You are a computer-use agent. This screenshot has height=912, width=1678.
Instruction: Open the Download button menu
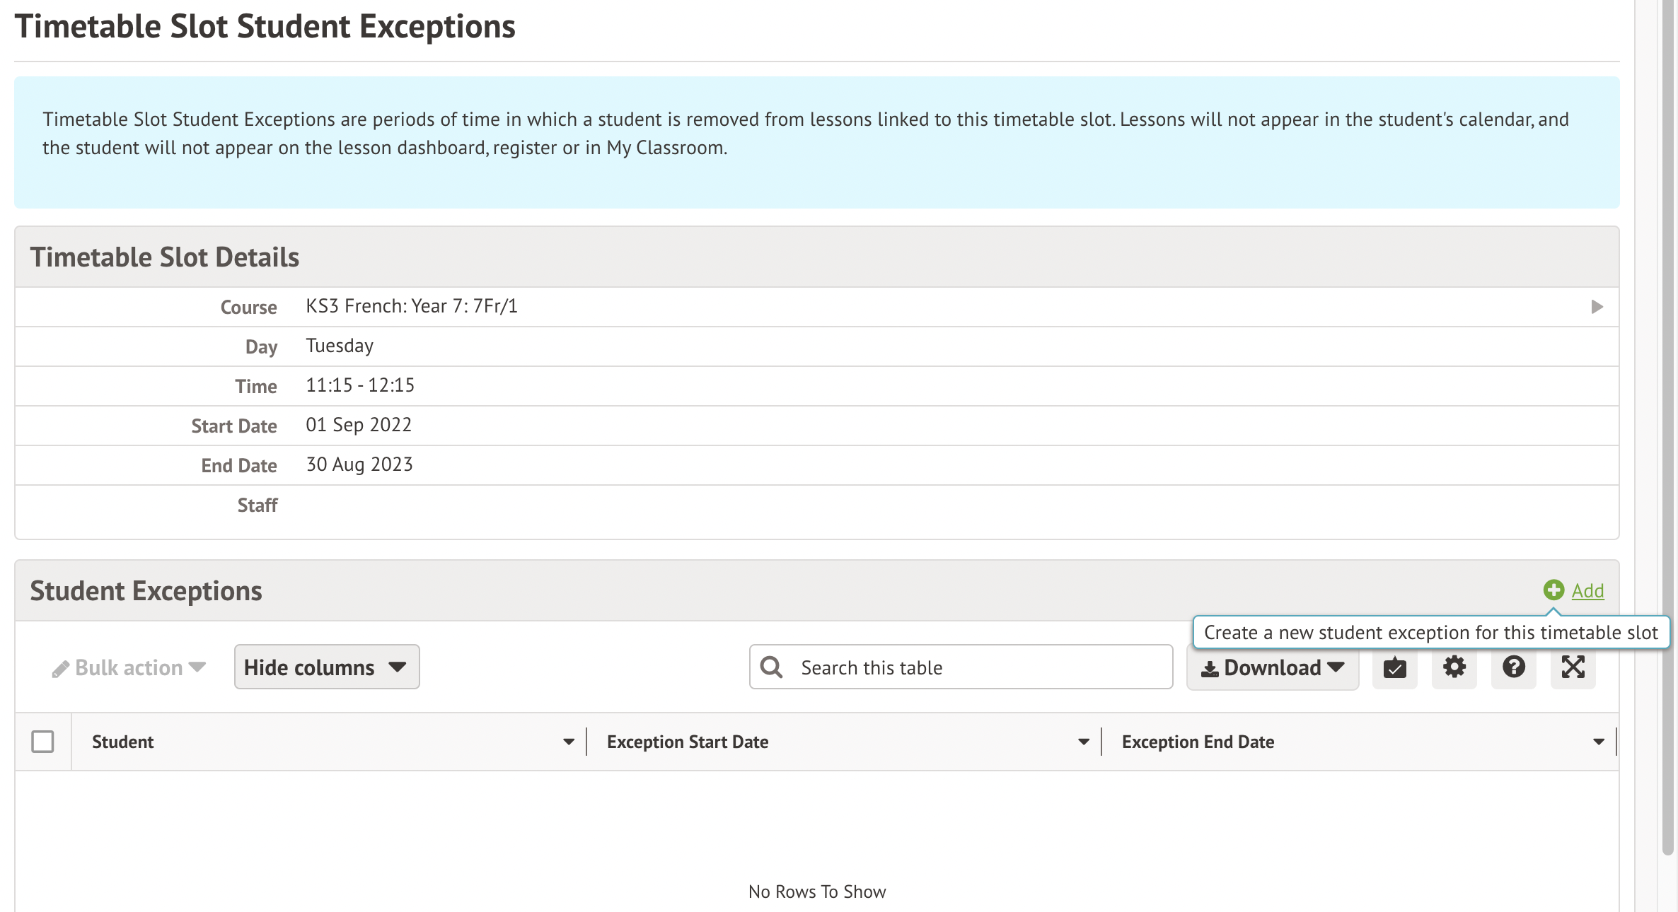(1273, 667)
